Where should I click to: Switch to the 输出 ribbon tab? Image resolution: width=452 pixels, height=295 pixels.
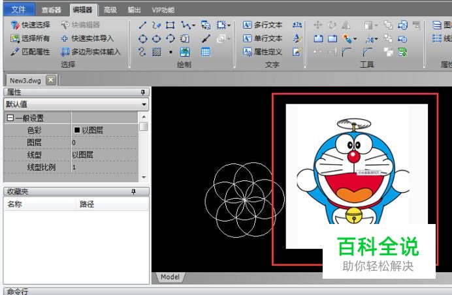(135, 10)
